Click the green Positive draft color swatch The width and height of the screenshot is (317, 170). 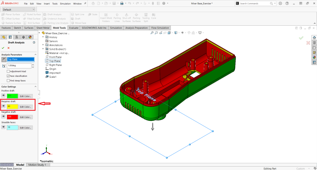(12, 96)
